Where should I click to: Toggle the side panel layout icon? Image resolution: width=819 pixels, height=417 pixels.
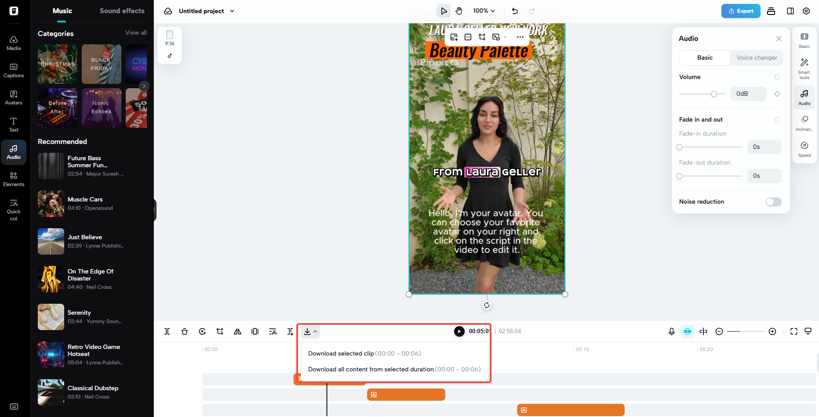790,11
